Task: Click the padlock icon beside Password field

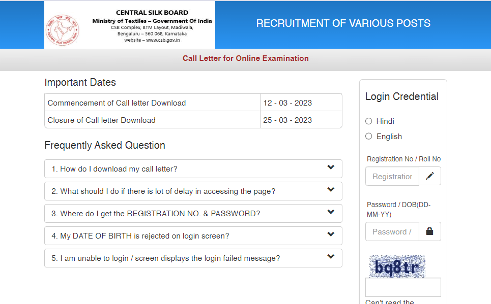Action: click(x=430, y=231)
